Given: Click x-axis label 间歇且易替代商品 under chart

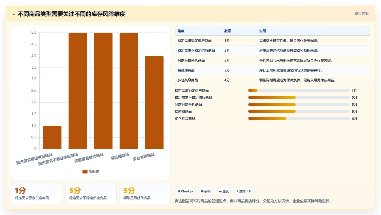Looking at the screenshot, I should [89, 158].
